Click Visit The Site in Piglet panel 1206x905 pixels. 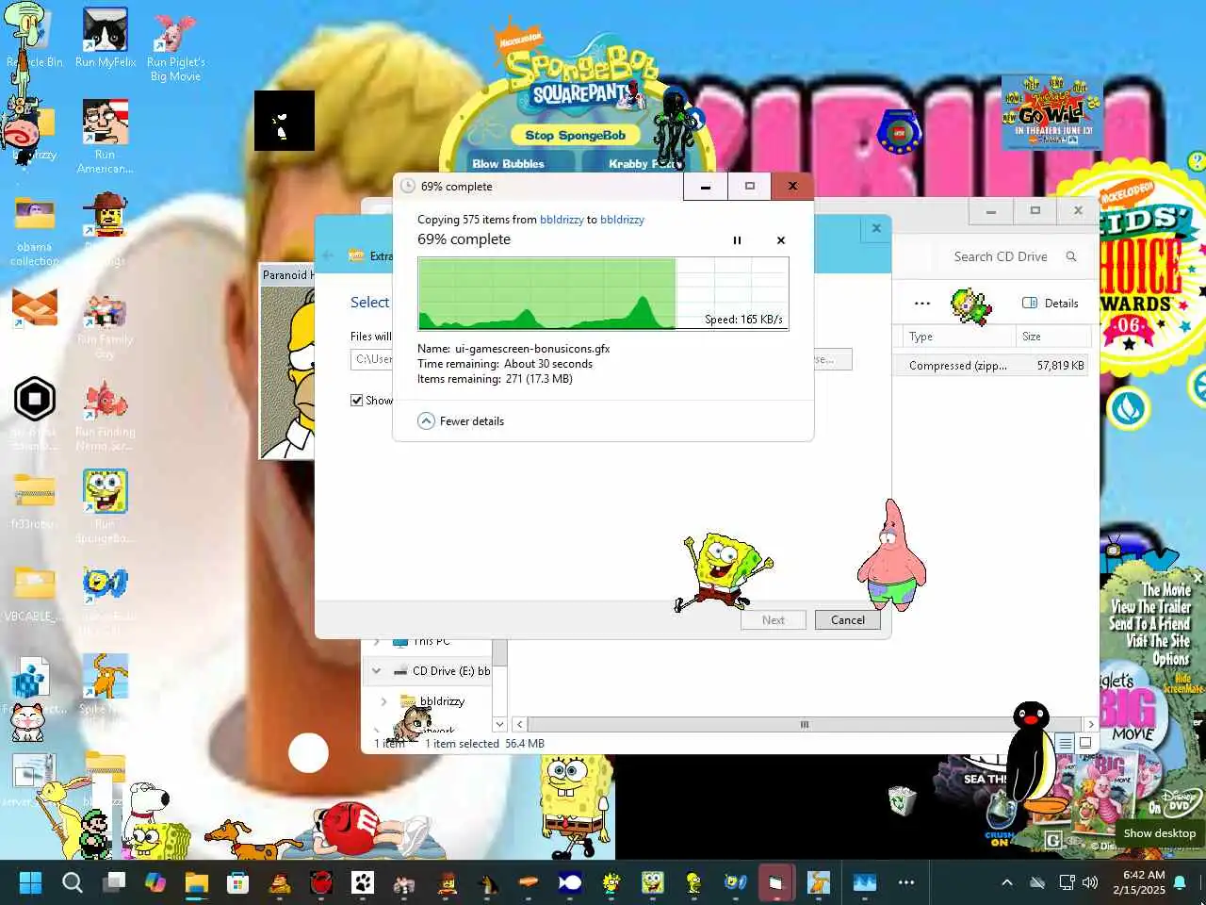(x=1158, y=641)
